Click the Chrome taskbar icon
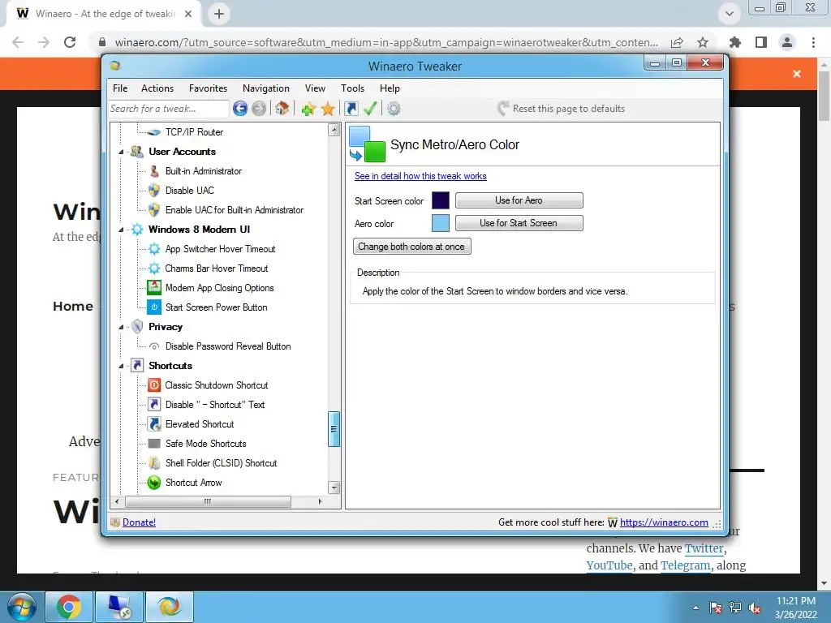 tap(69, 607)
